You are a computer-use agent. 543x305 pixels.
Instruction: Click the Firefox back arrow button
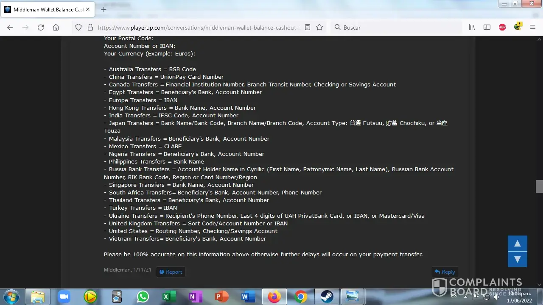[10, 27]
